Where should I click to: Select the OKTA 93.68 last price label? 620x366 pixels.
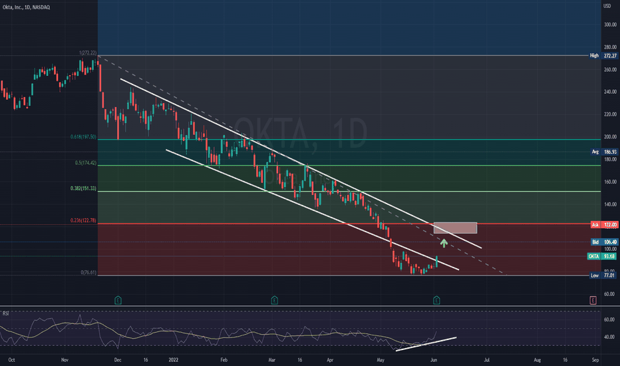coord(602,256)
